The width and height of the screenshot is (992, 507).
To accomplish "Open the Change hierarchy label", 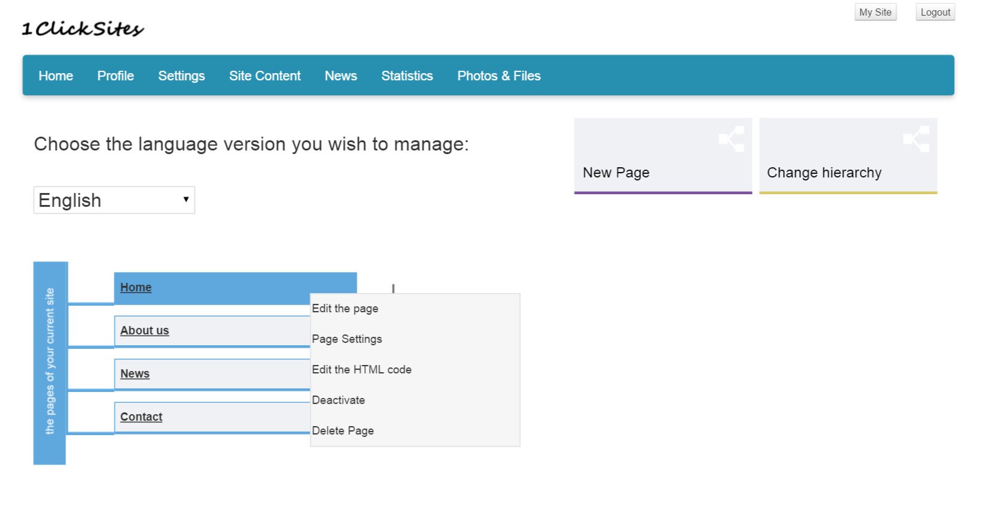I will [x=824, y=173].
